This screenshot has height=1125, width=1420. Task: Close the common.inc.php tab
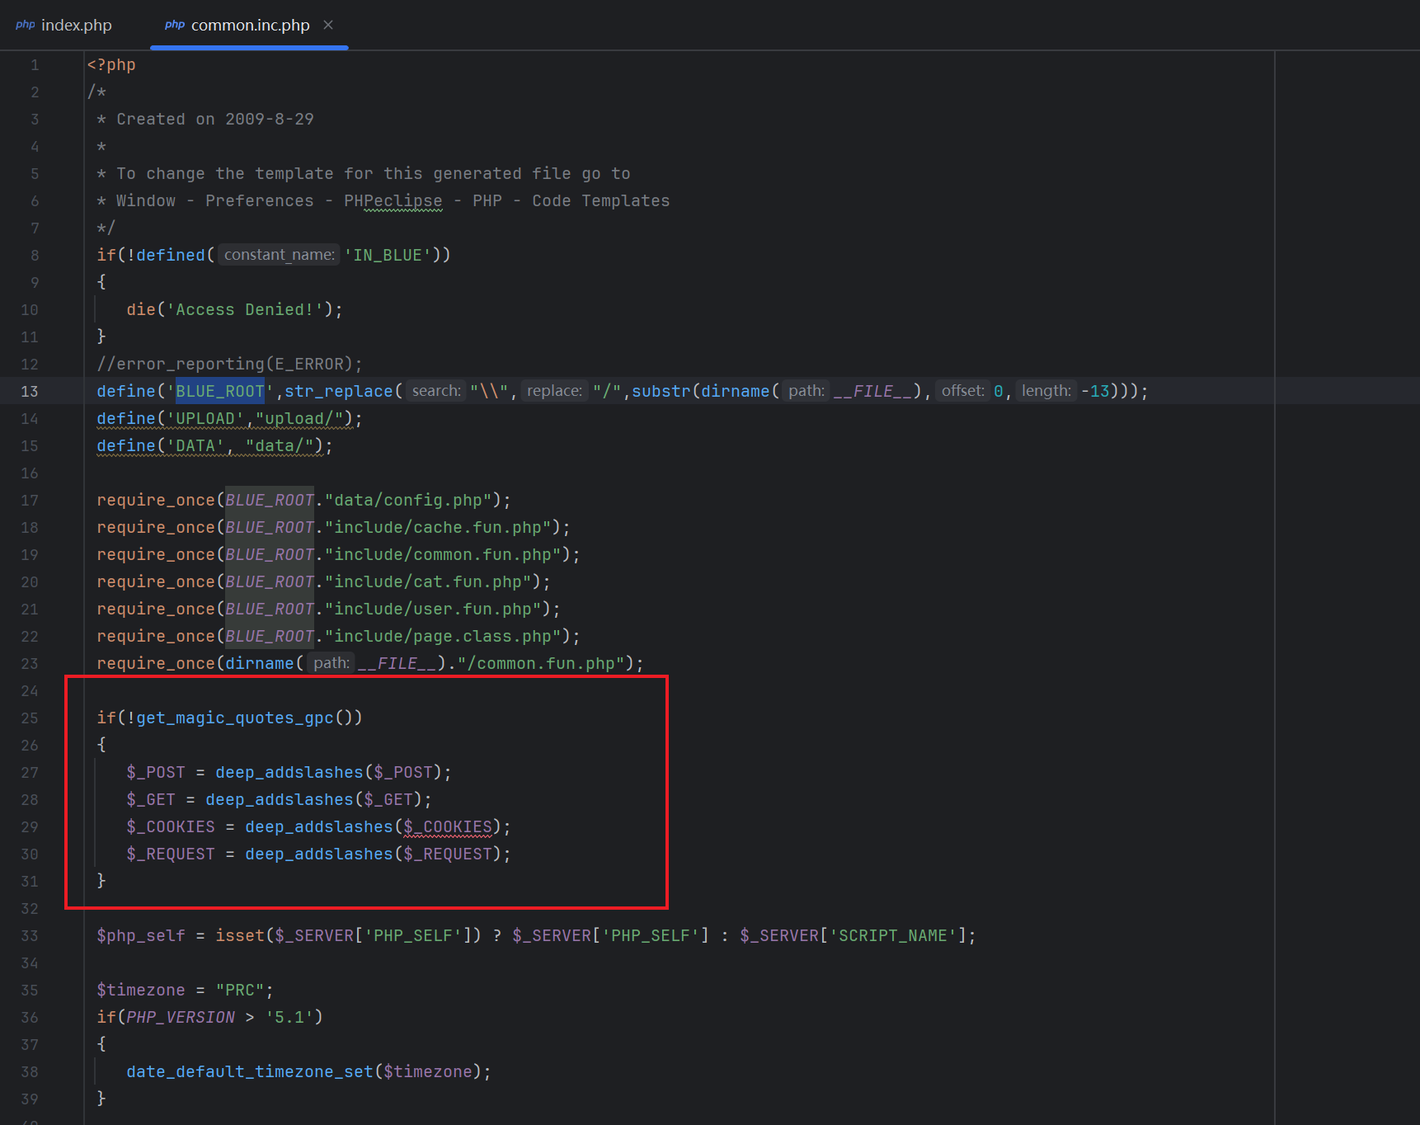pyautogui.click(x=328, y=25)
